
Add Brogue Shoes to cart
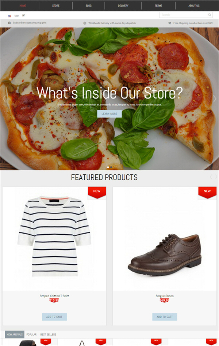tap(165, 317)
